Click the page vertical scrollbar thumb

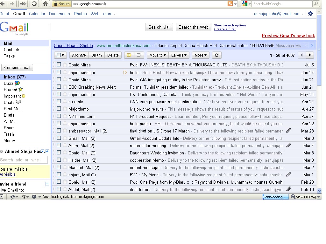319,50
